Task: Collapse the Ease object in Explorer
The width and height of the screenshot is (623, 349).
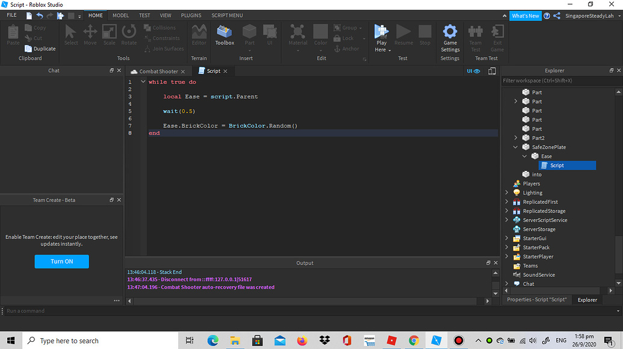Action: pos(524,156)
